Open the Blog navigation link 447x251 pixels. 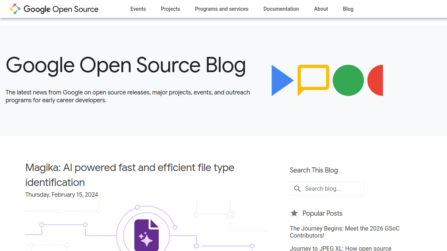pyautogui.click(x=348, y=9)
